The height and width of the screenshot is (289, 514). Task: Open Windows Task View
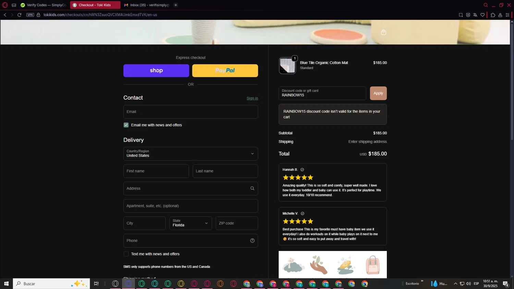pyautogui.click(x=96, y=284)
